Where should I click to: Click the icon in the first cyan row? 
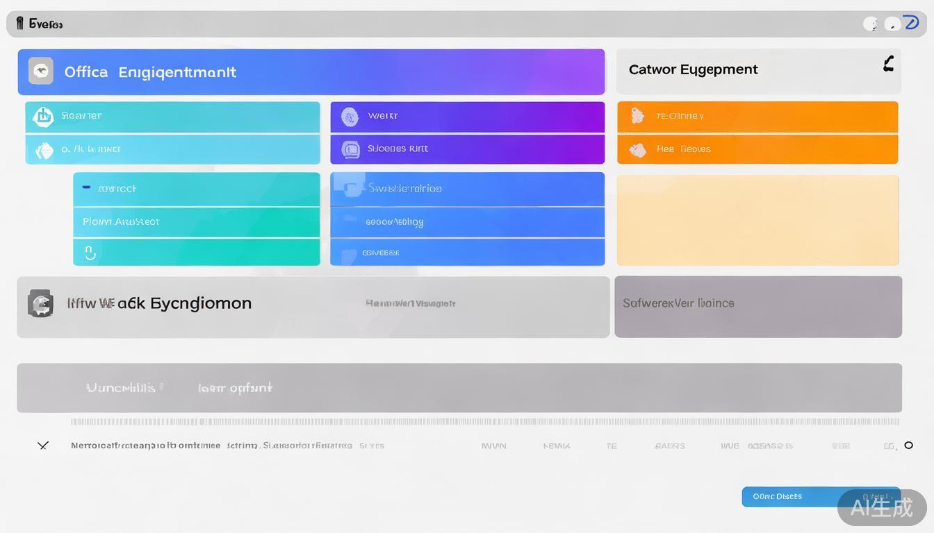tap(43, 117)
